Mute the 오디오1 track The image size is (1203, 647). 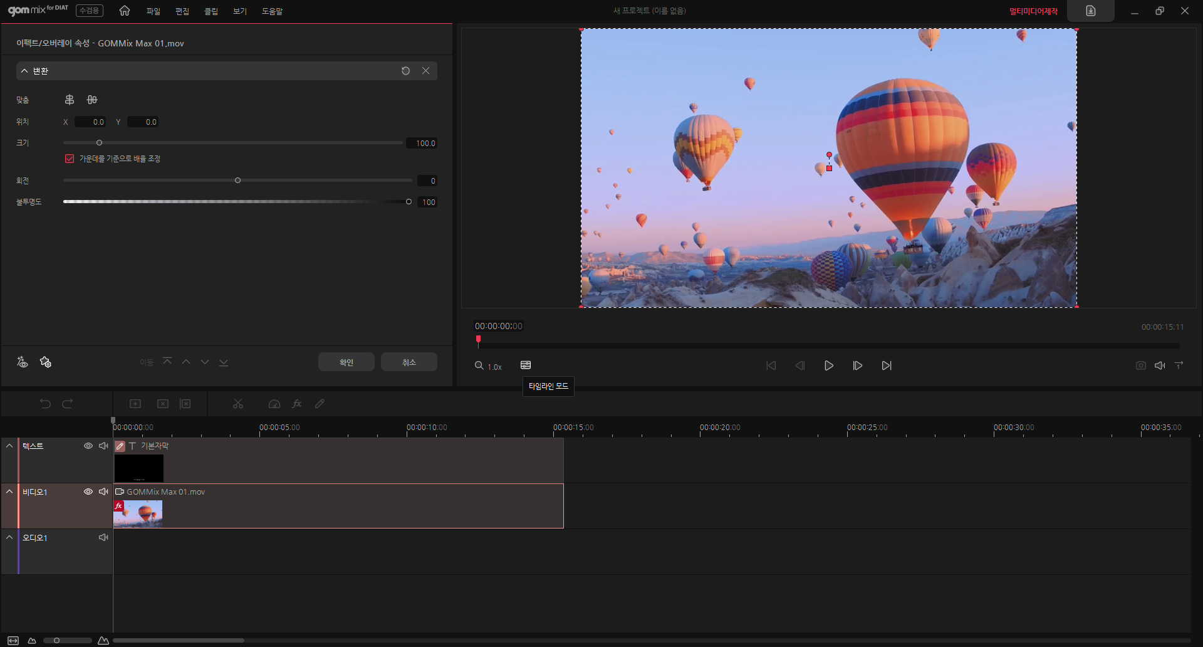pyautogui.click(x=103, y=537)
